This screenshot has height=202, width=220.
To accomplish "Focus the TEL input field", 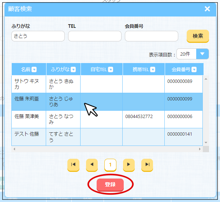I will pyautogui.click(x=94, y=36).
